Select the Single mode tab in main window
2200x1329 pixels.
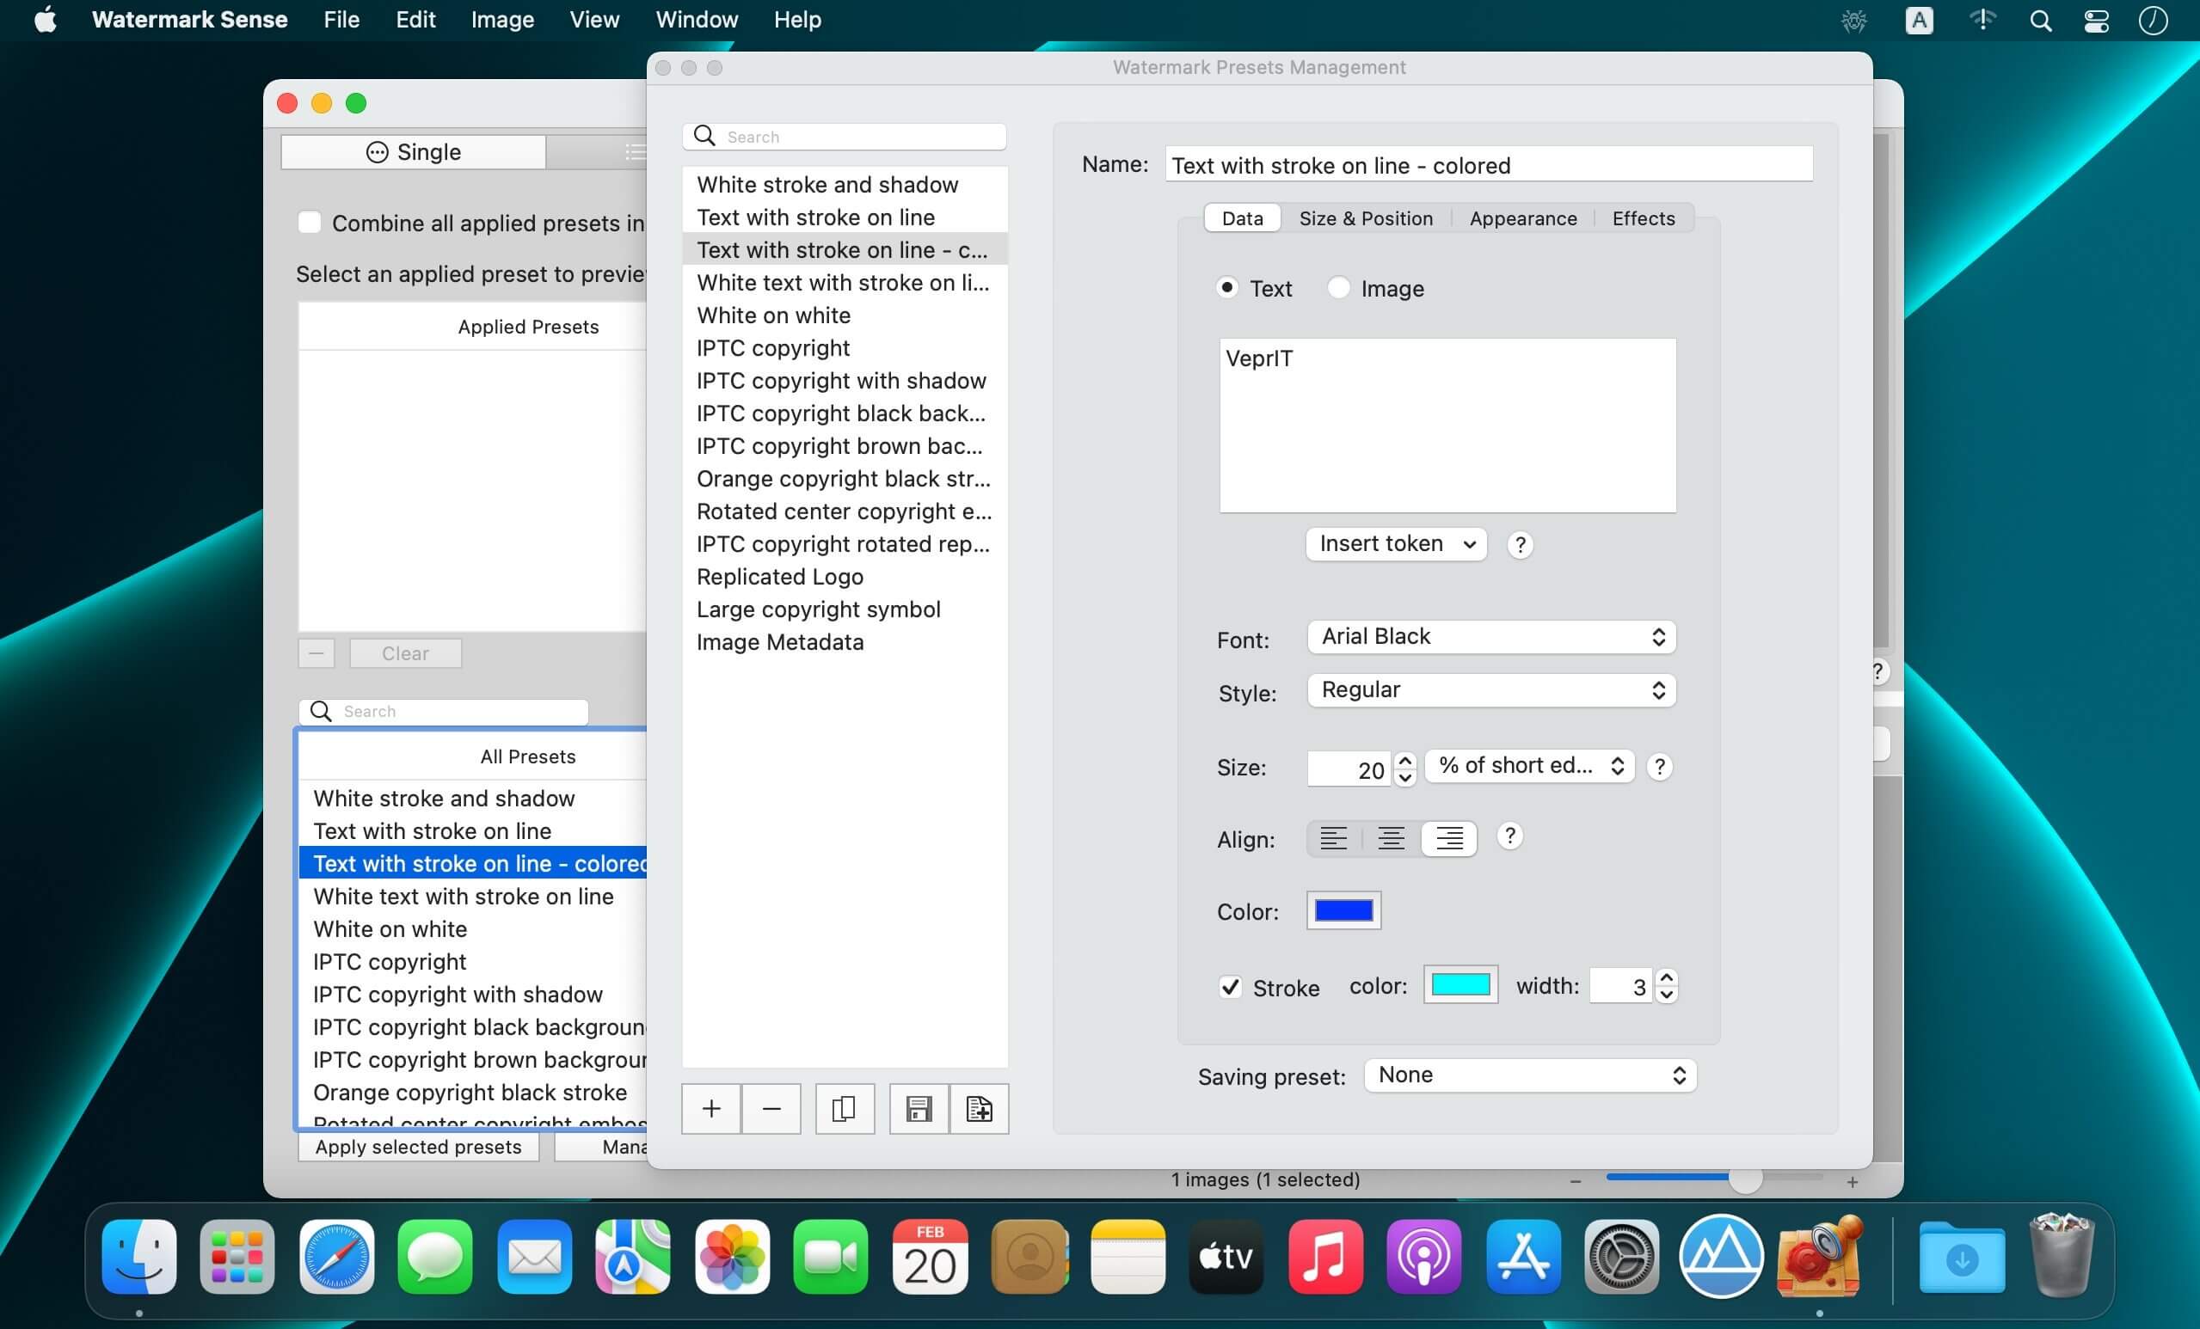pos(414,152)
